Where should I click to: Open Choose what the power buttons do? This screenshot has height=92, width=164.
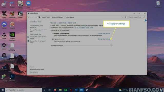[x=36, y=27]
